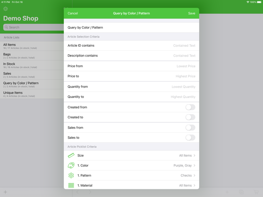The width and height of the screenshot is (263, 197).
Task: Focus the Article ID contains field
Action: tap(131, 46)
